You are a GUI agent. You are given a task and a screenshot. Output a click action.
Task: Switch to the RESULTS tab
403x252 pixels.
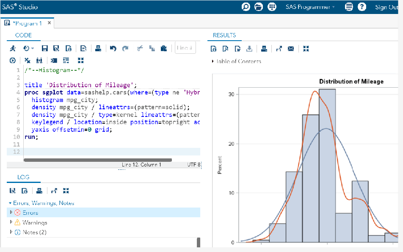(224, 35)
